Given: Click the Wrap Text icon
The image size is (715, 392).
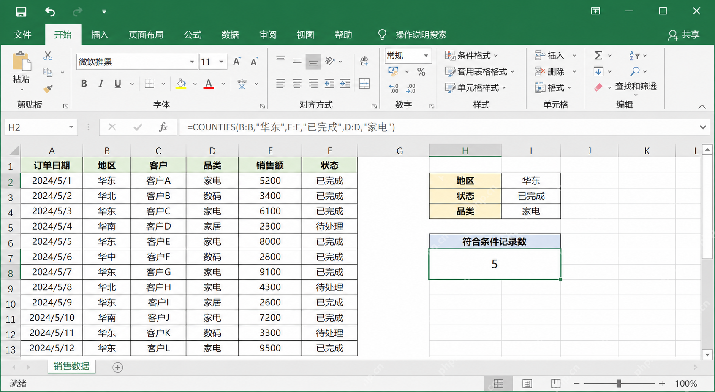Looking at the screenshot, I should coord(364,61).
